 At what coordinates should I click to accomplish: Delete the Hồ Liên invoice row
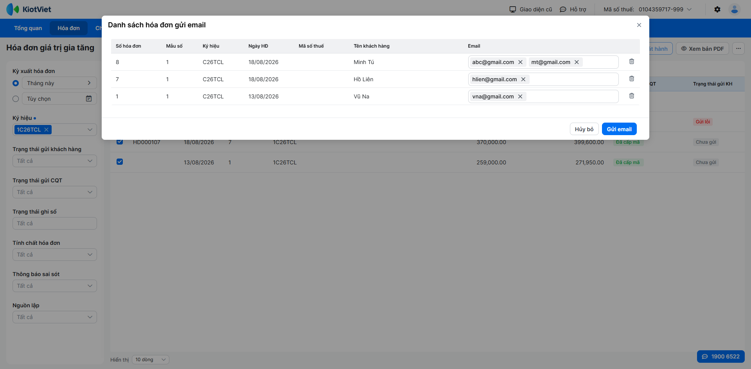[x=632, y=79]
